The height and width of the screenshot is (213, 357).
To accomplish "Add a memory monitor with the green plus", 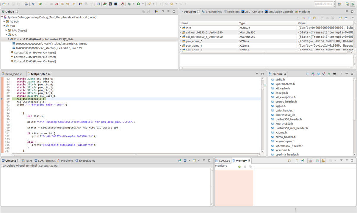I will (x=239, y=167).
